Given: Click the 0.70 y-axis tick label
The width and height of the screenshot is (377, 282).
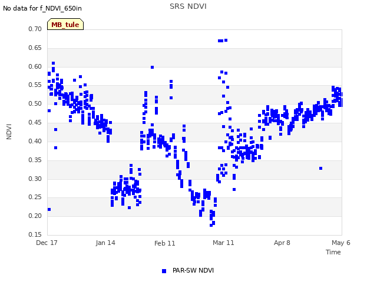Looking at the screenshot, I should coord(35,29).
